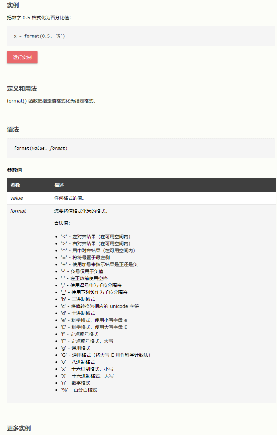277x435 pixels.
Task: Click the 'E' 科学格式大写字母 list item
Action: [94, 327]
